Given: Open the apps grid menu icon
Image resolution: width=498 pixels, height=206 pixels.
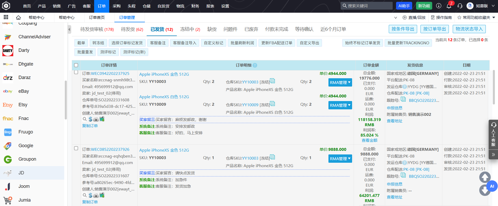Looking at the screenshot, I should [x=6, y=17].
